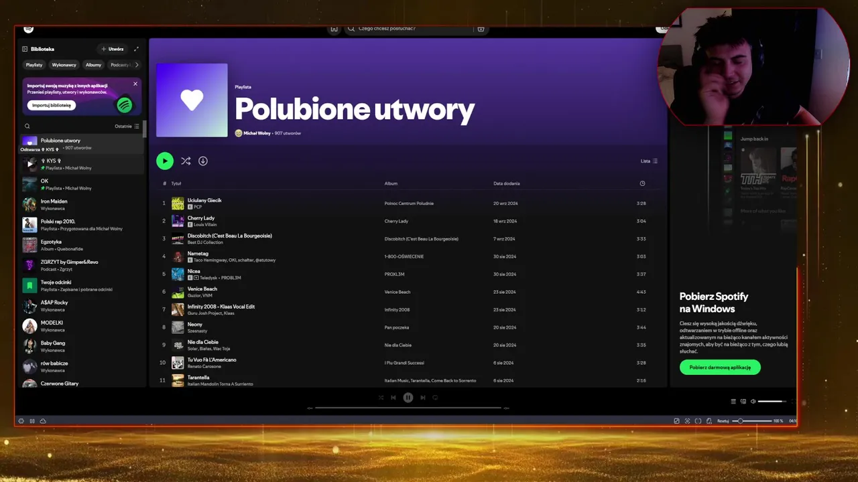The image size is (858, 482).
Task: Sort tracks by Data dodania column header
Action: [507, 183]
